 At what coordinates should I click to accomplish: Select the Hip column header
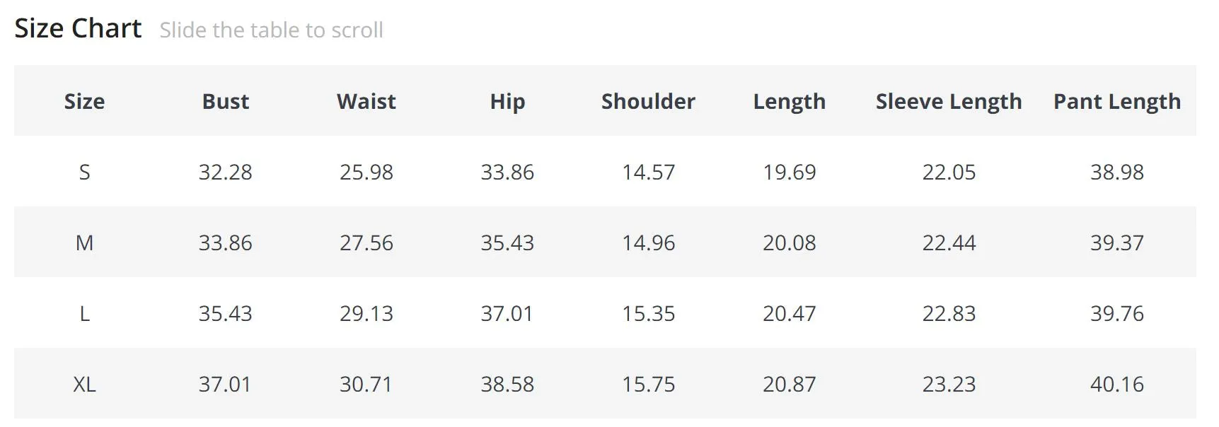pos(507,102)
